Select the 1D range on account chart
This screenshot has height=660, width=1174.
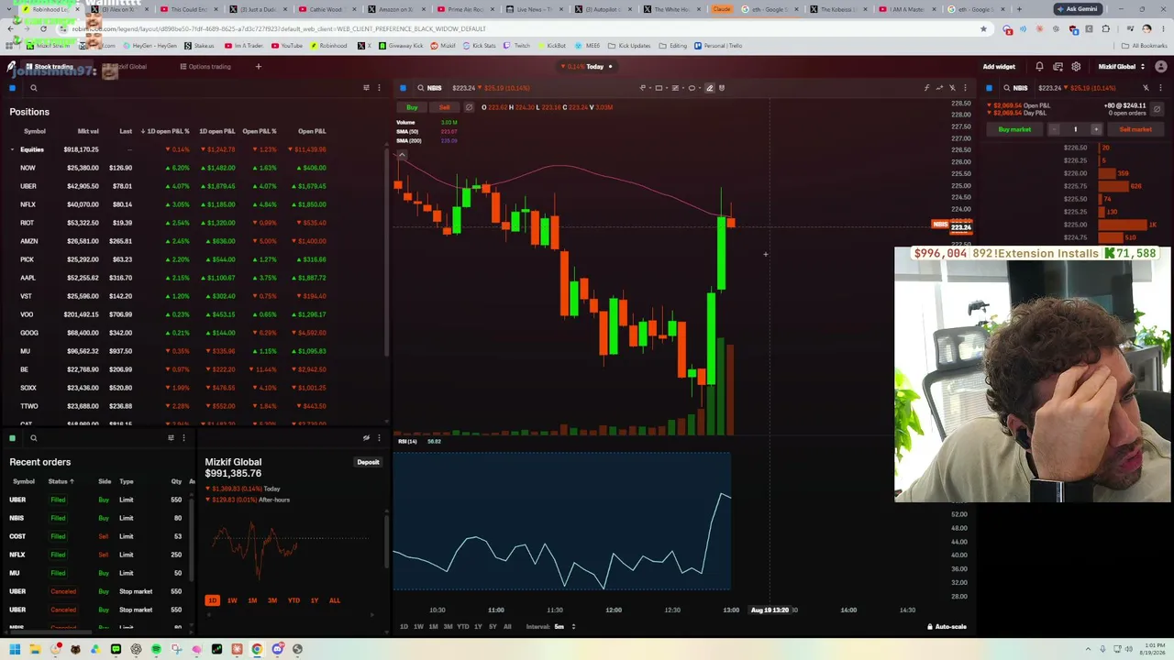point(212,600)
